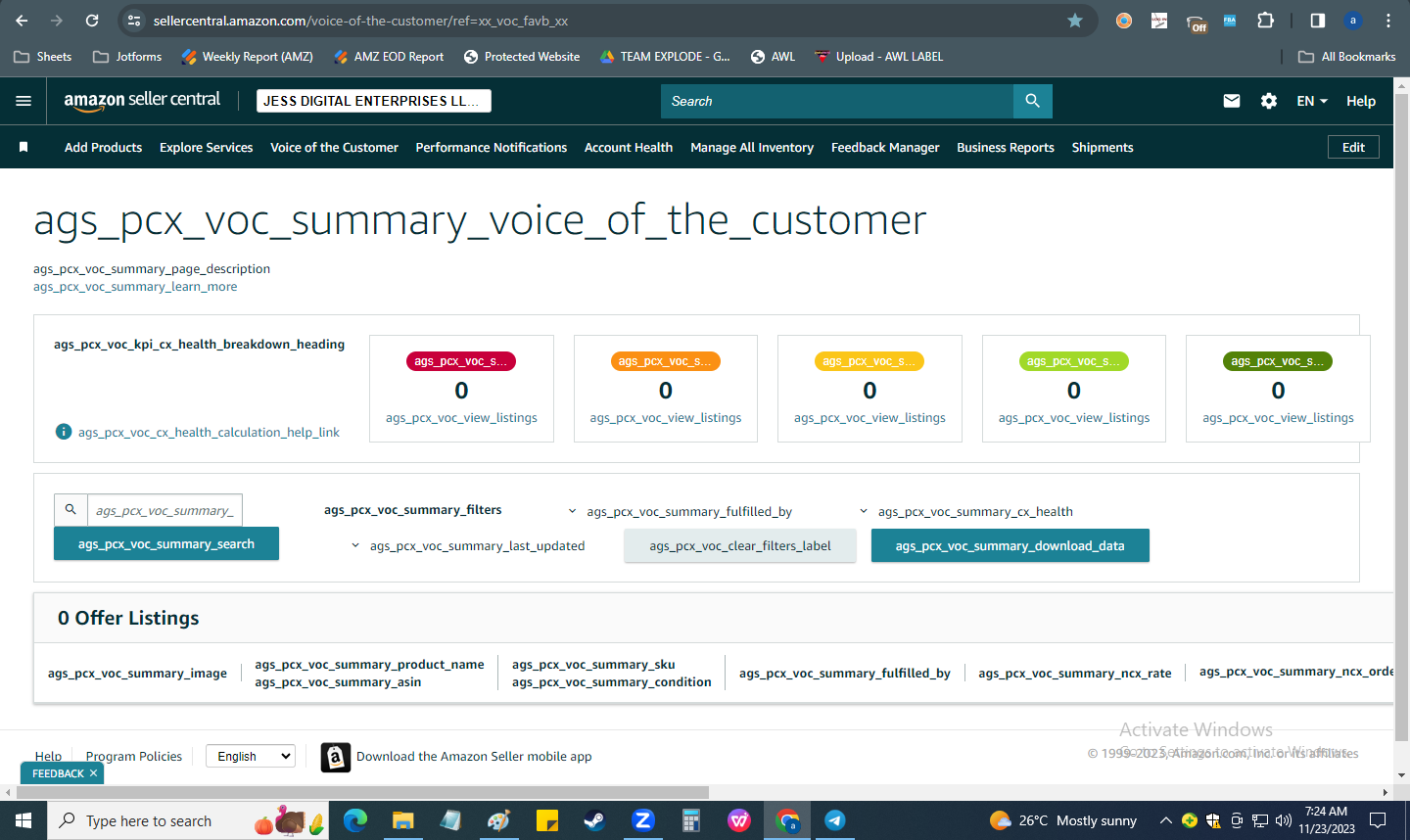Screen dimensions: 1410x840
Task: Open Program Policies footer link
Action: [x=134, y=756]
